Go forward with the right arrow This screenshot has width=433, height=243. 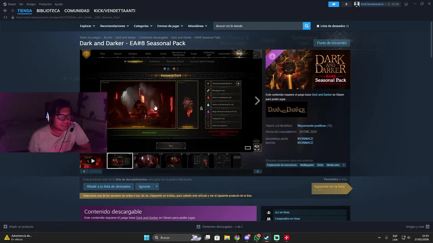coord(12,11)
